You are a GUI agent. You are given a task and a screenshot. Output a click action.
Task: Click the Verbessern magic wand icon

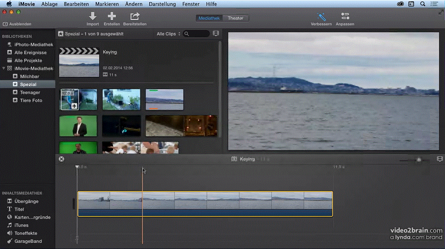click(x=321, y=16)
